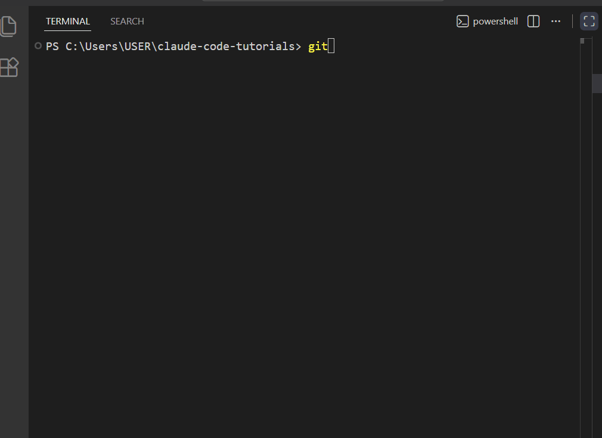Open the terminal More Actions dropdown menu
Image resolution: width=602 pixels, height=438 pixels.
click(x=556, y=21)
